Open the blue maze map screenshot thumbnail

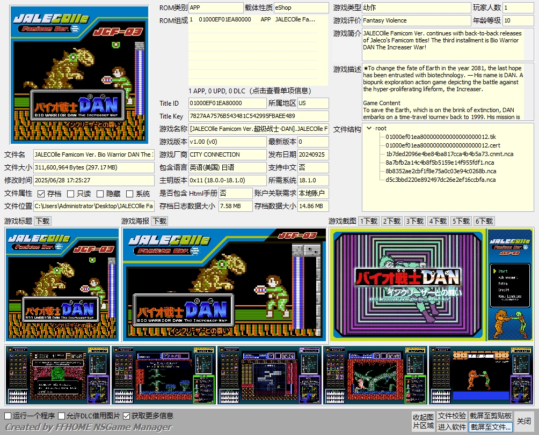click(269, 375)
